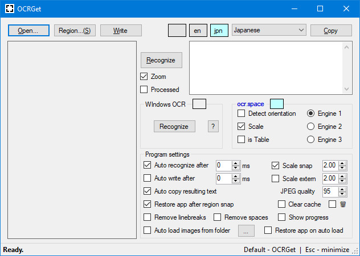Enable Remove linebreaks option
The width and height of the screenshot is (360, 256).
pyautogui.click(x=148, y=217)
